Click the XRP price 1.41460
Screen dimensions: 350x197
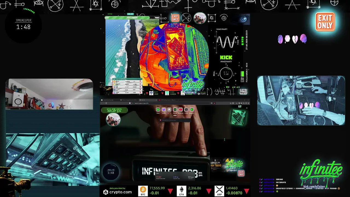[x=232, y=188]
